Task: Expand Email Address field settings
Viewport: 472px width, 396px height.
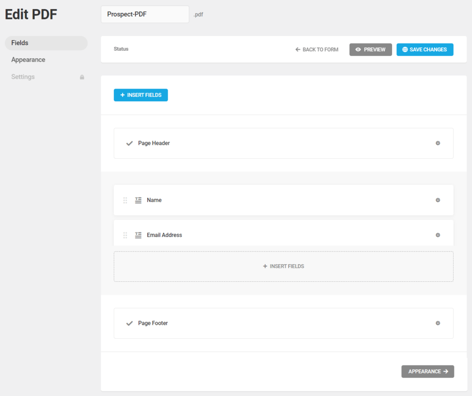Action: click(x=437, y=235)
